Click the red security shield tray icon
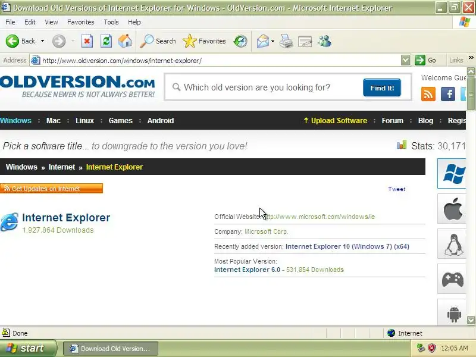The image size is (476, 357). (x=431, y=348)
